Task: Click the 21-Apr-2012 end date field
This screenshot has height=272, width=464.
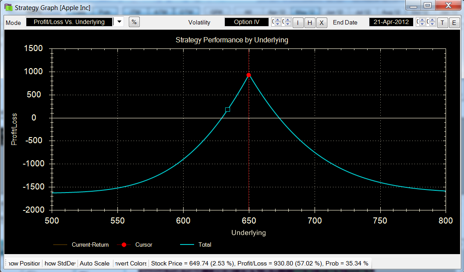Action: coord(391,22)
